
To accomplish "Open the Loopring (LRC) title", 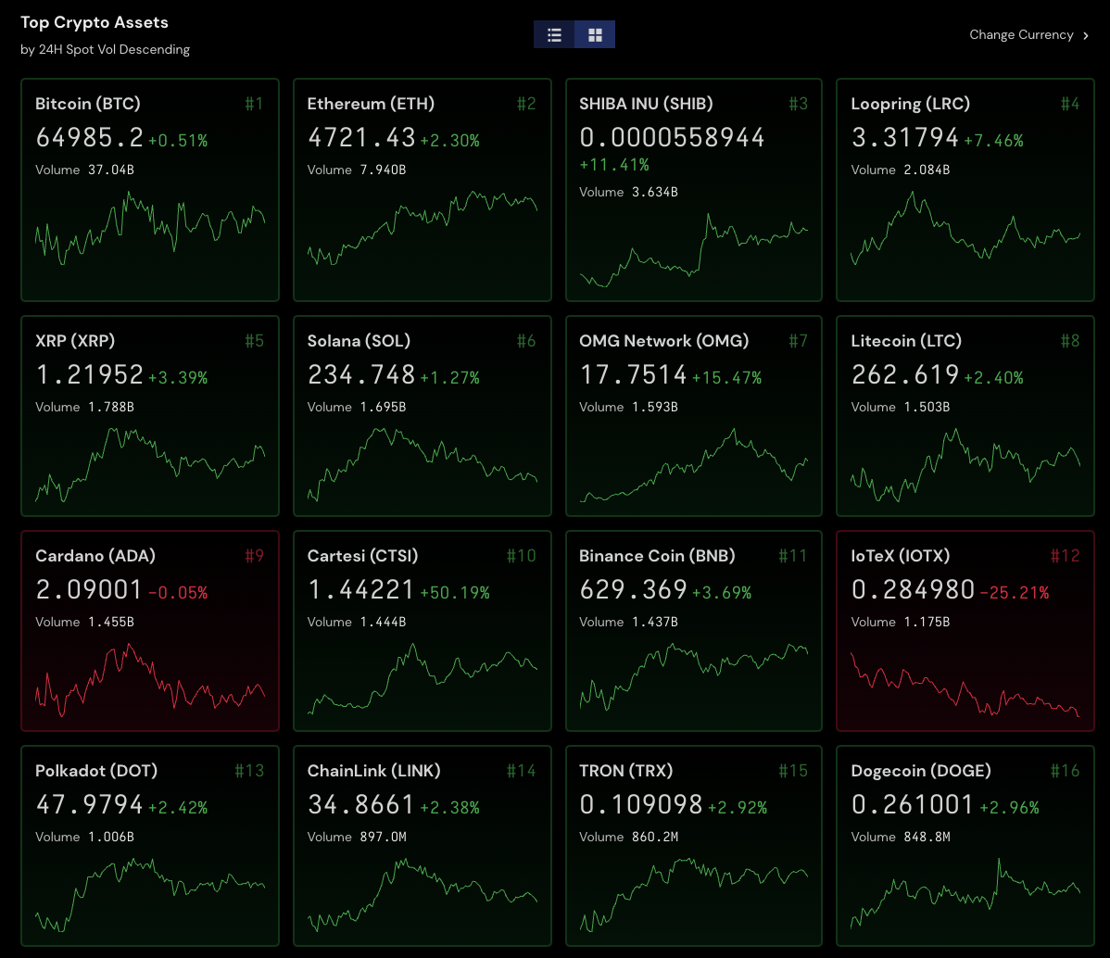I will (x=911, y=104).
